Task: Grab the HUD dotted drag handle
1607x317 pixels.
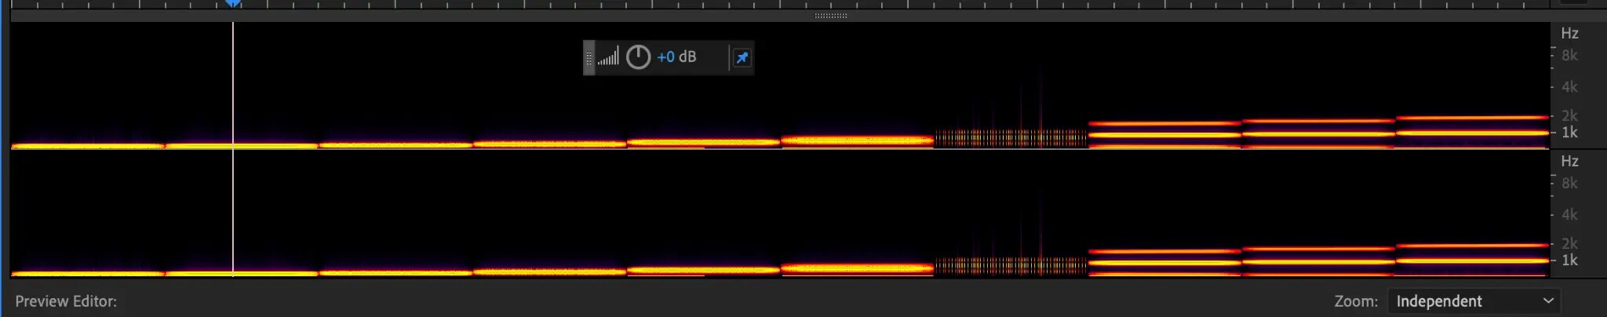Action: [x=589, y=57]
